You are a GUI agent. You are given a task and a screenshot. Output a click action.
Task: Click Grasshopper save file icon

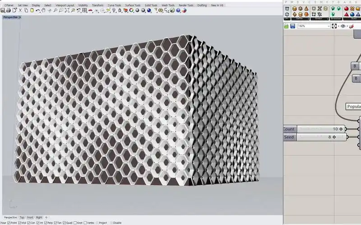pos(292,26)
